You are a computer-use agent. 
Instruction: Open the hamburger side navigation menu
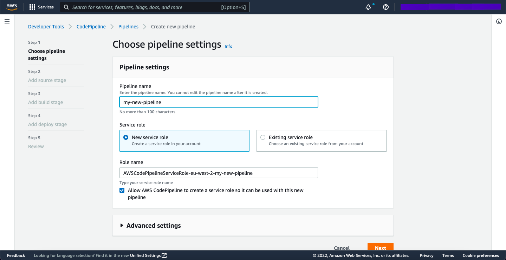[7, 21]
